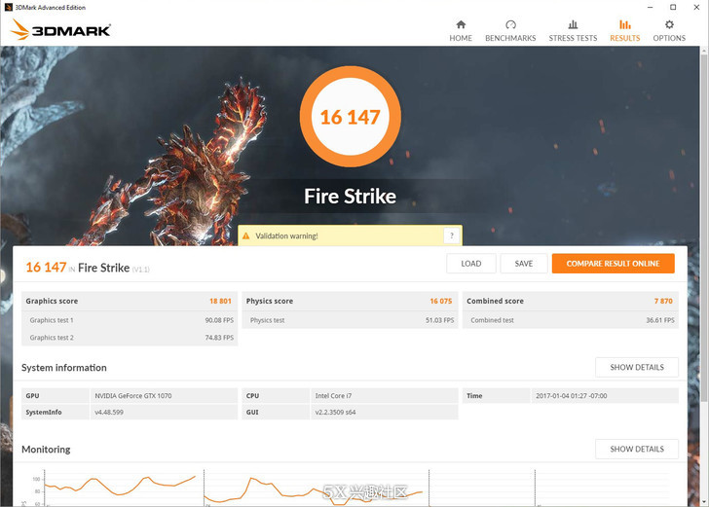Click the 3DMark logo
Image resolution: width=709 pixels, height=507 pixels.
(x=60, y=30)
